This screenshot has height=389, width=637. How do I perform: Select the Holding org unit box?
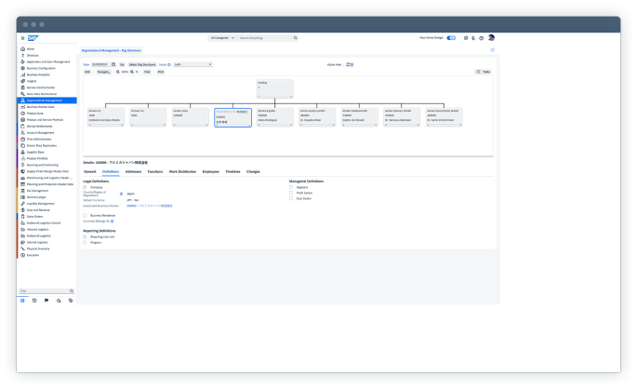click(x=275, y=88)
